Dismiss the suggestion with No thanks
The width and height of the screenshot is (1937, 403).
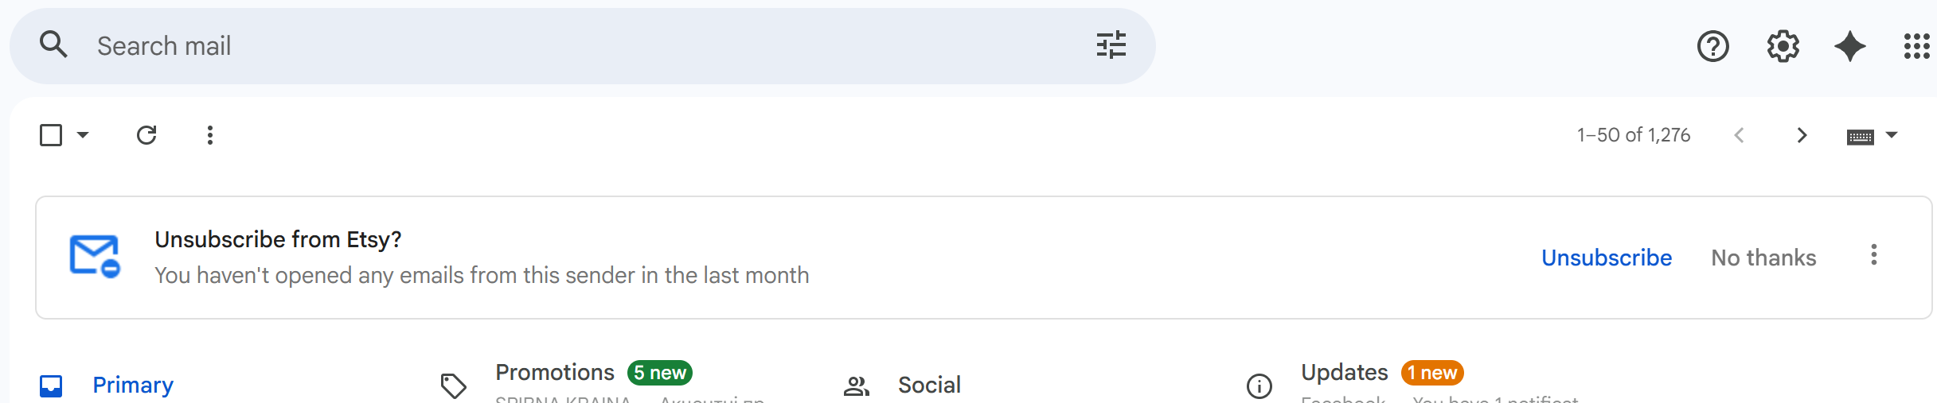click(1763, 258)
